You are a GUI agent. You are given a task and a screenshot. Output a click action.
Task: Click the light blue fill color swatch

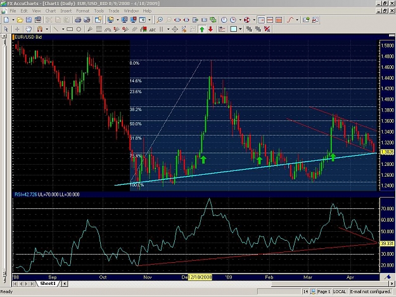(x=234, y=29)
